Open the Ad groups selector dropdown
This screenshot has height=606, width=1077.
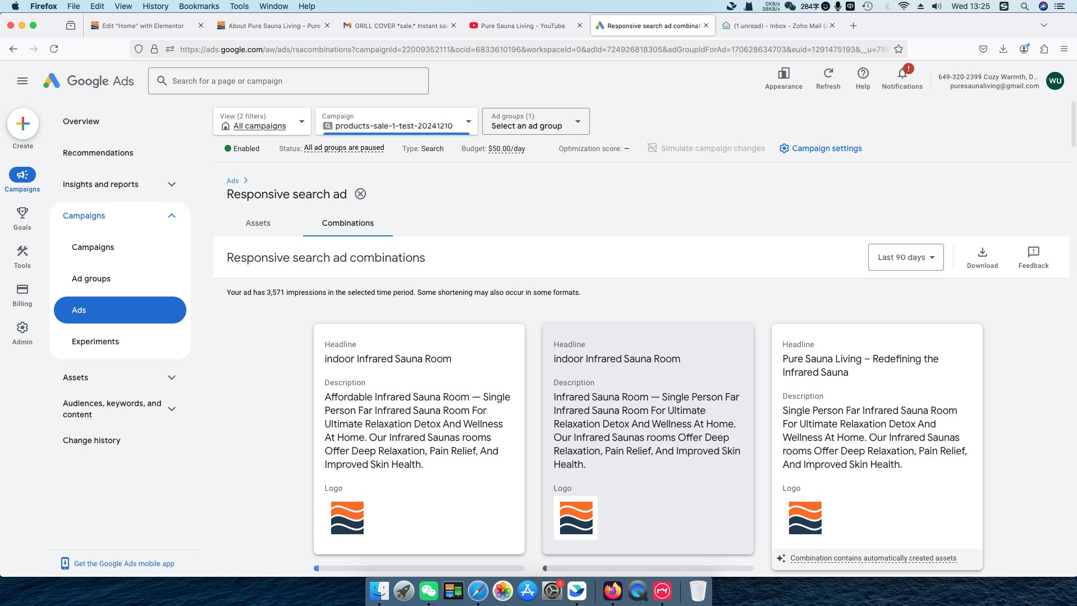(x=535, y=121)
